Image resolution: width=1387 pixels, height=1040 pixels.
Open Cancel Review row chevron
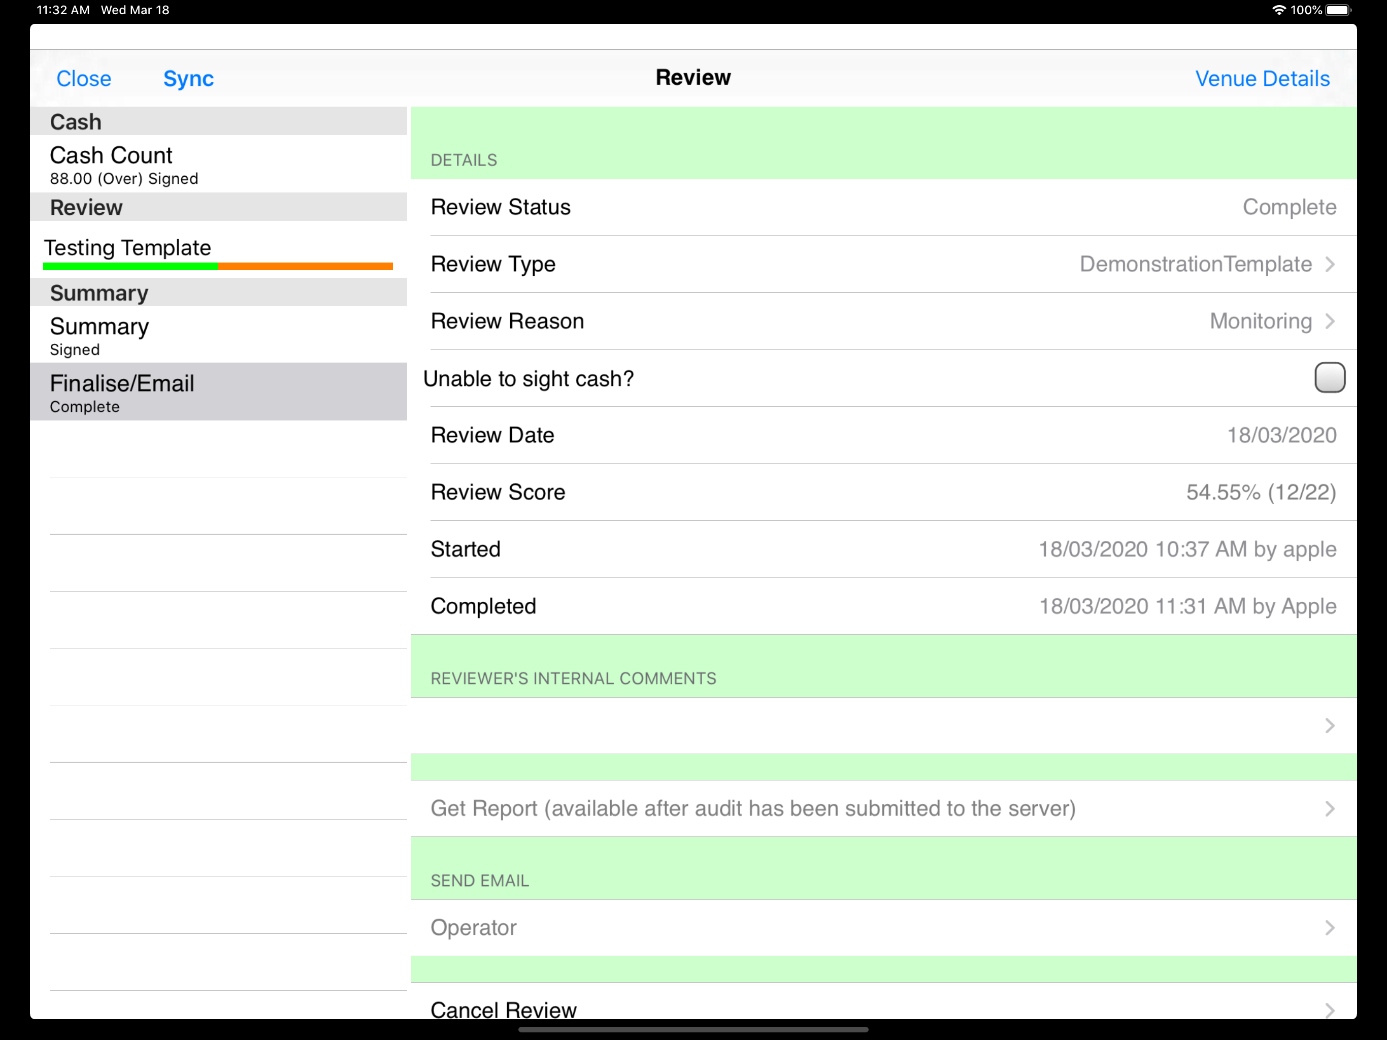click(1330, 1010)
